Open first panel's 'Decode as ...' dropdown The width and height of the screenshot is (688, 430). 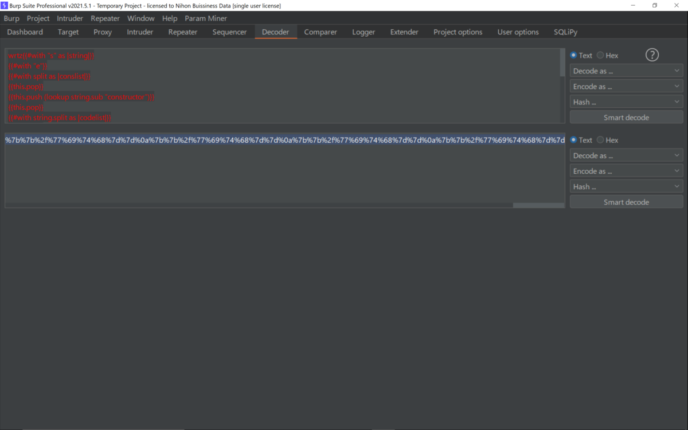(626, 71)
